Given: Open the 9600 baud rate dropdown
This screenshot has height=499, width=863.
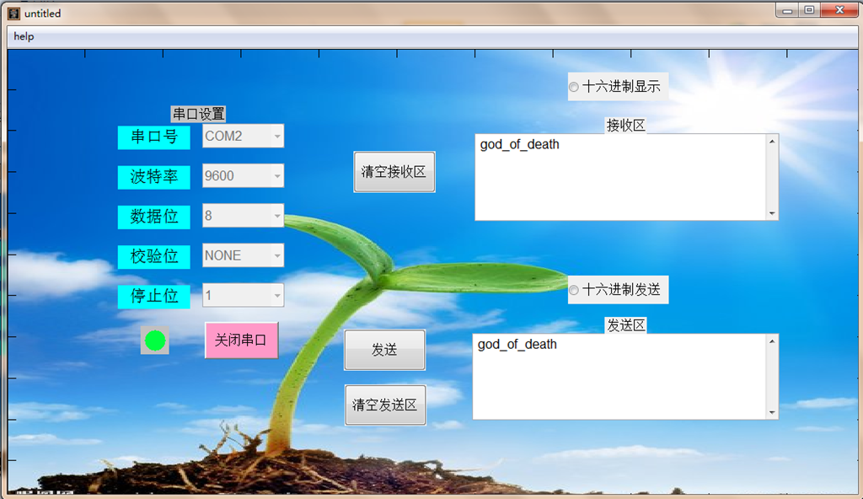Looking at the screenshot, I should pyautogui.click(x=243, y=175).
